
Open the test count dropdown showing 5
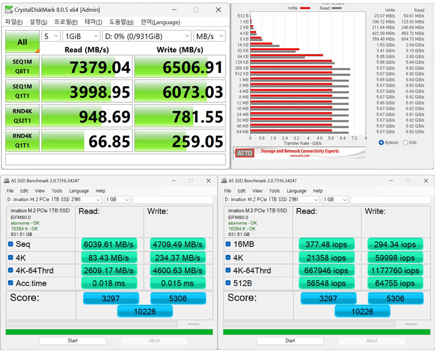coord(51,36)
